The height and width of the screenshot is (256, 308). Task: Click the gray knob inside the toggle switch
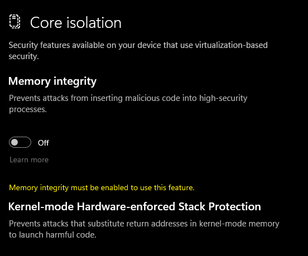[15, 142]
